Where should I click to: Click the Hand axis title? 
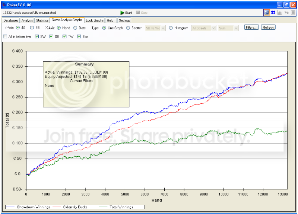pyautogui.click(x=157, y=200)
